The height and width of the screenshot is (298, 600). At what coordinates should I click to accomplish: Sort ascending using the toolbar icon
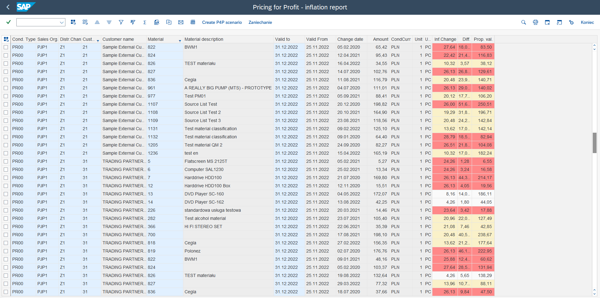pyautogui.click(x=97, y=22)
